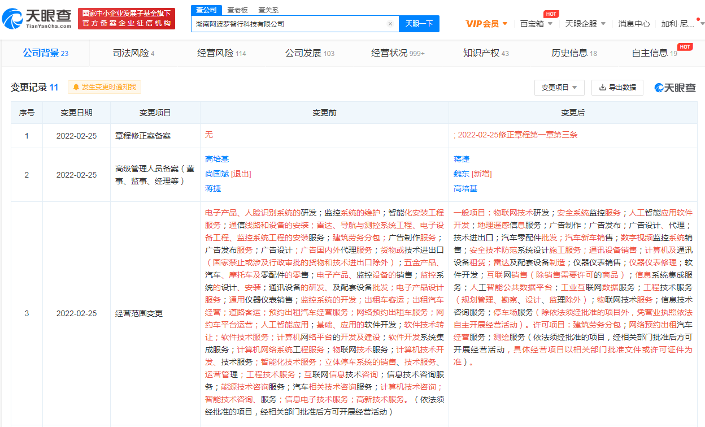
Task: Click the date in the 章程修正案备案 row
Action: click(x=76, y=136)
